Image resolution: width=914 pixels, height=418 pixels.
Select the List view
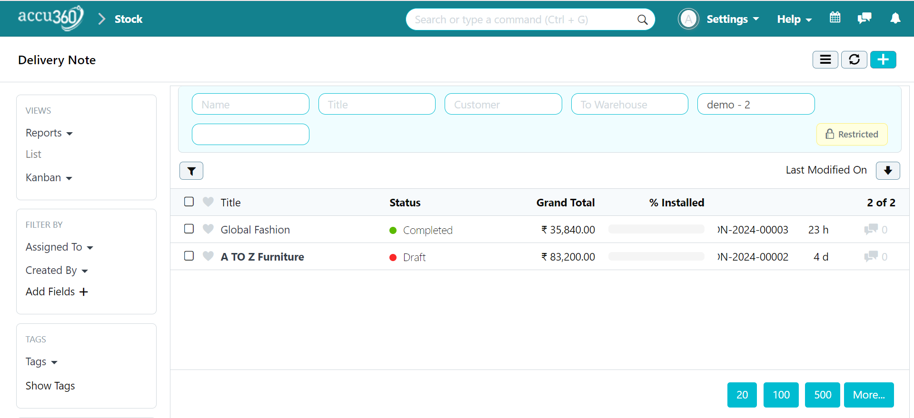tap(33, 155)
